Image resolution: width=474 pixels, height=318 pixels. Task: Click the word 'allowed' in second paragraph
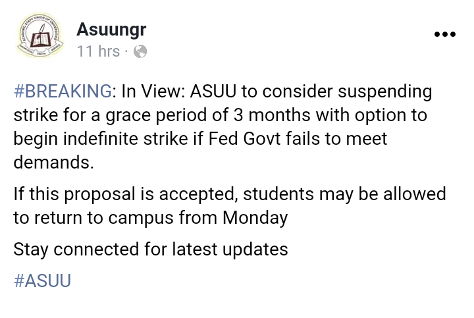(415, 194)
